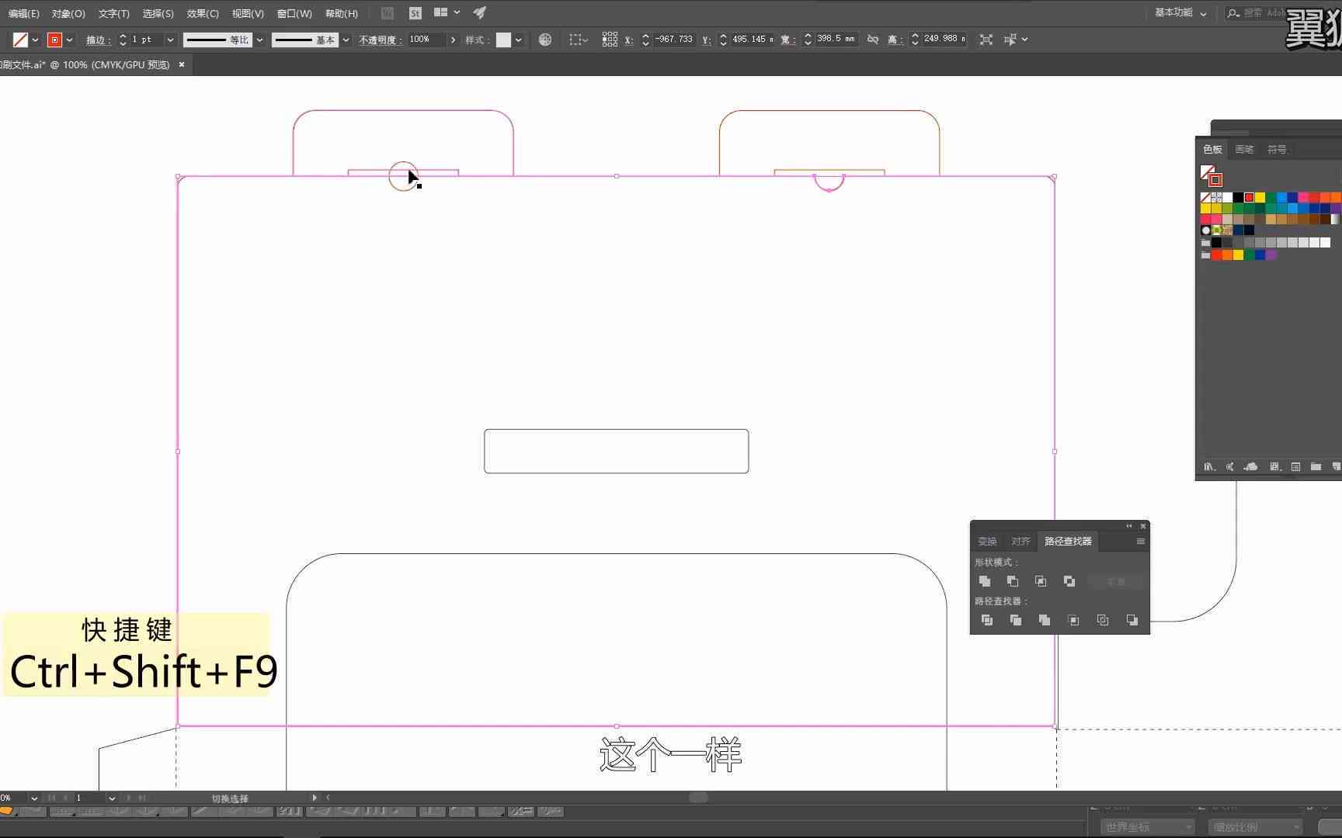Open the Window menu 窗口(W)
This screenshot has height=838, width=1342.
[x=294, y=13]
